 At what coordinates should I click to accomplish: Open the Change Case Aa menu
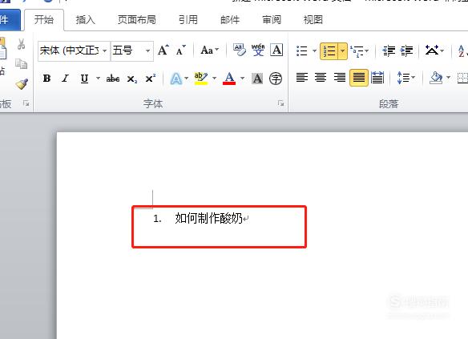(x=209, y=50)
